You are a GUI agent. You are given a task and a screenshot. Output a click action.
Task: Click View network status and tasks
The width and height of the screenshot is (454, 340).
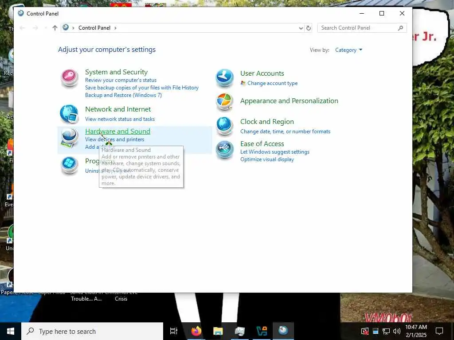(120, 119)
